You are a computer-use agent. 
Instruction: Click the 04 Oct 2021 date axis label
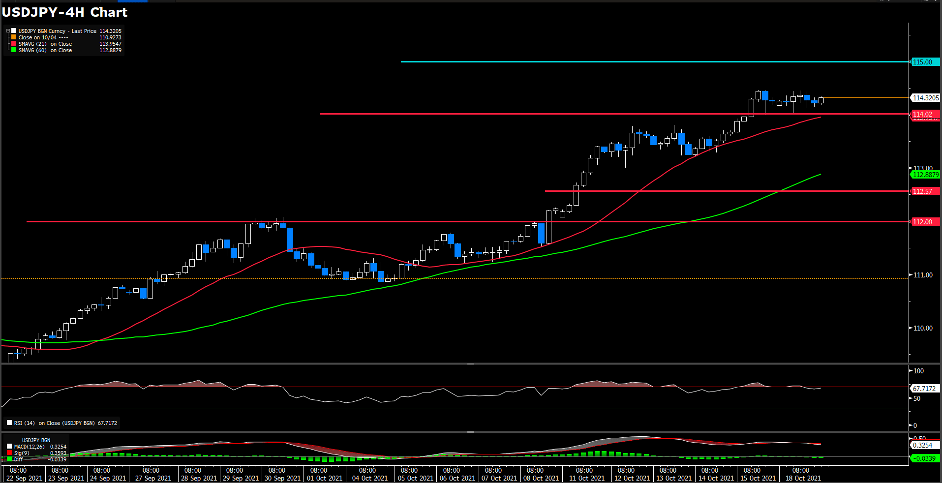point(370,478)
